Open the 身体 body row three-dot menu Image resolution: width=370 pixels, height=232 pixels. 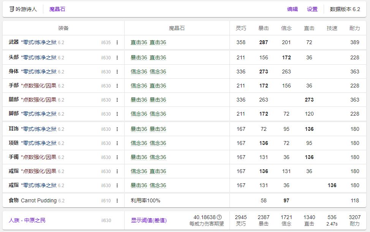click(117, 72)
